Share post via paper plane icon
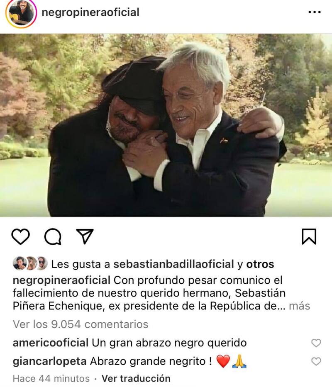Viewport: 332px width, 387px height. tap(85, 236)
